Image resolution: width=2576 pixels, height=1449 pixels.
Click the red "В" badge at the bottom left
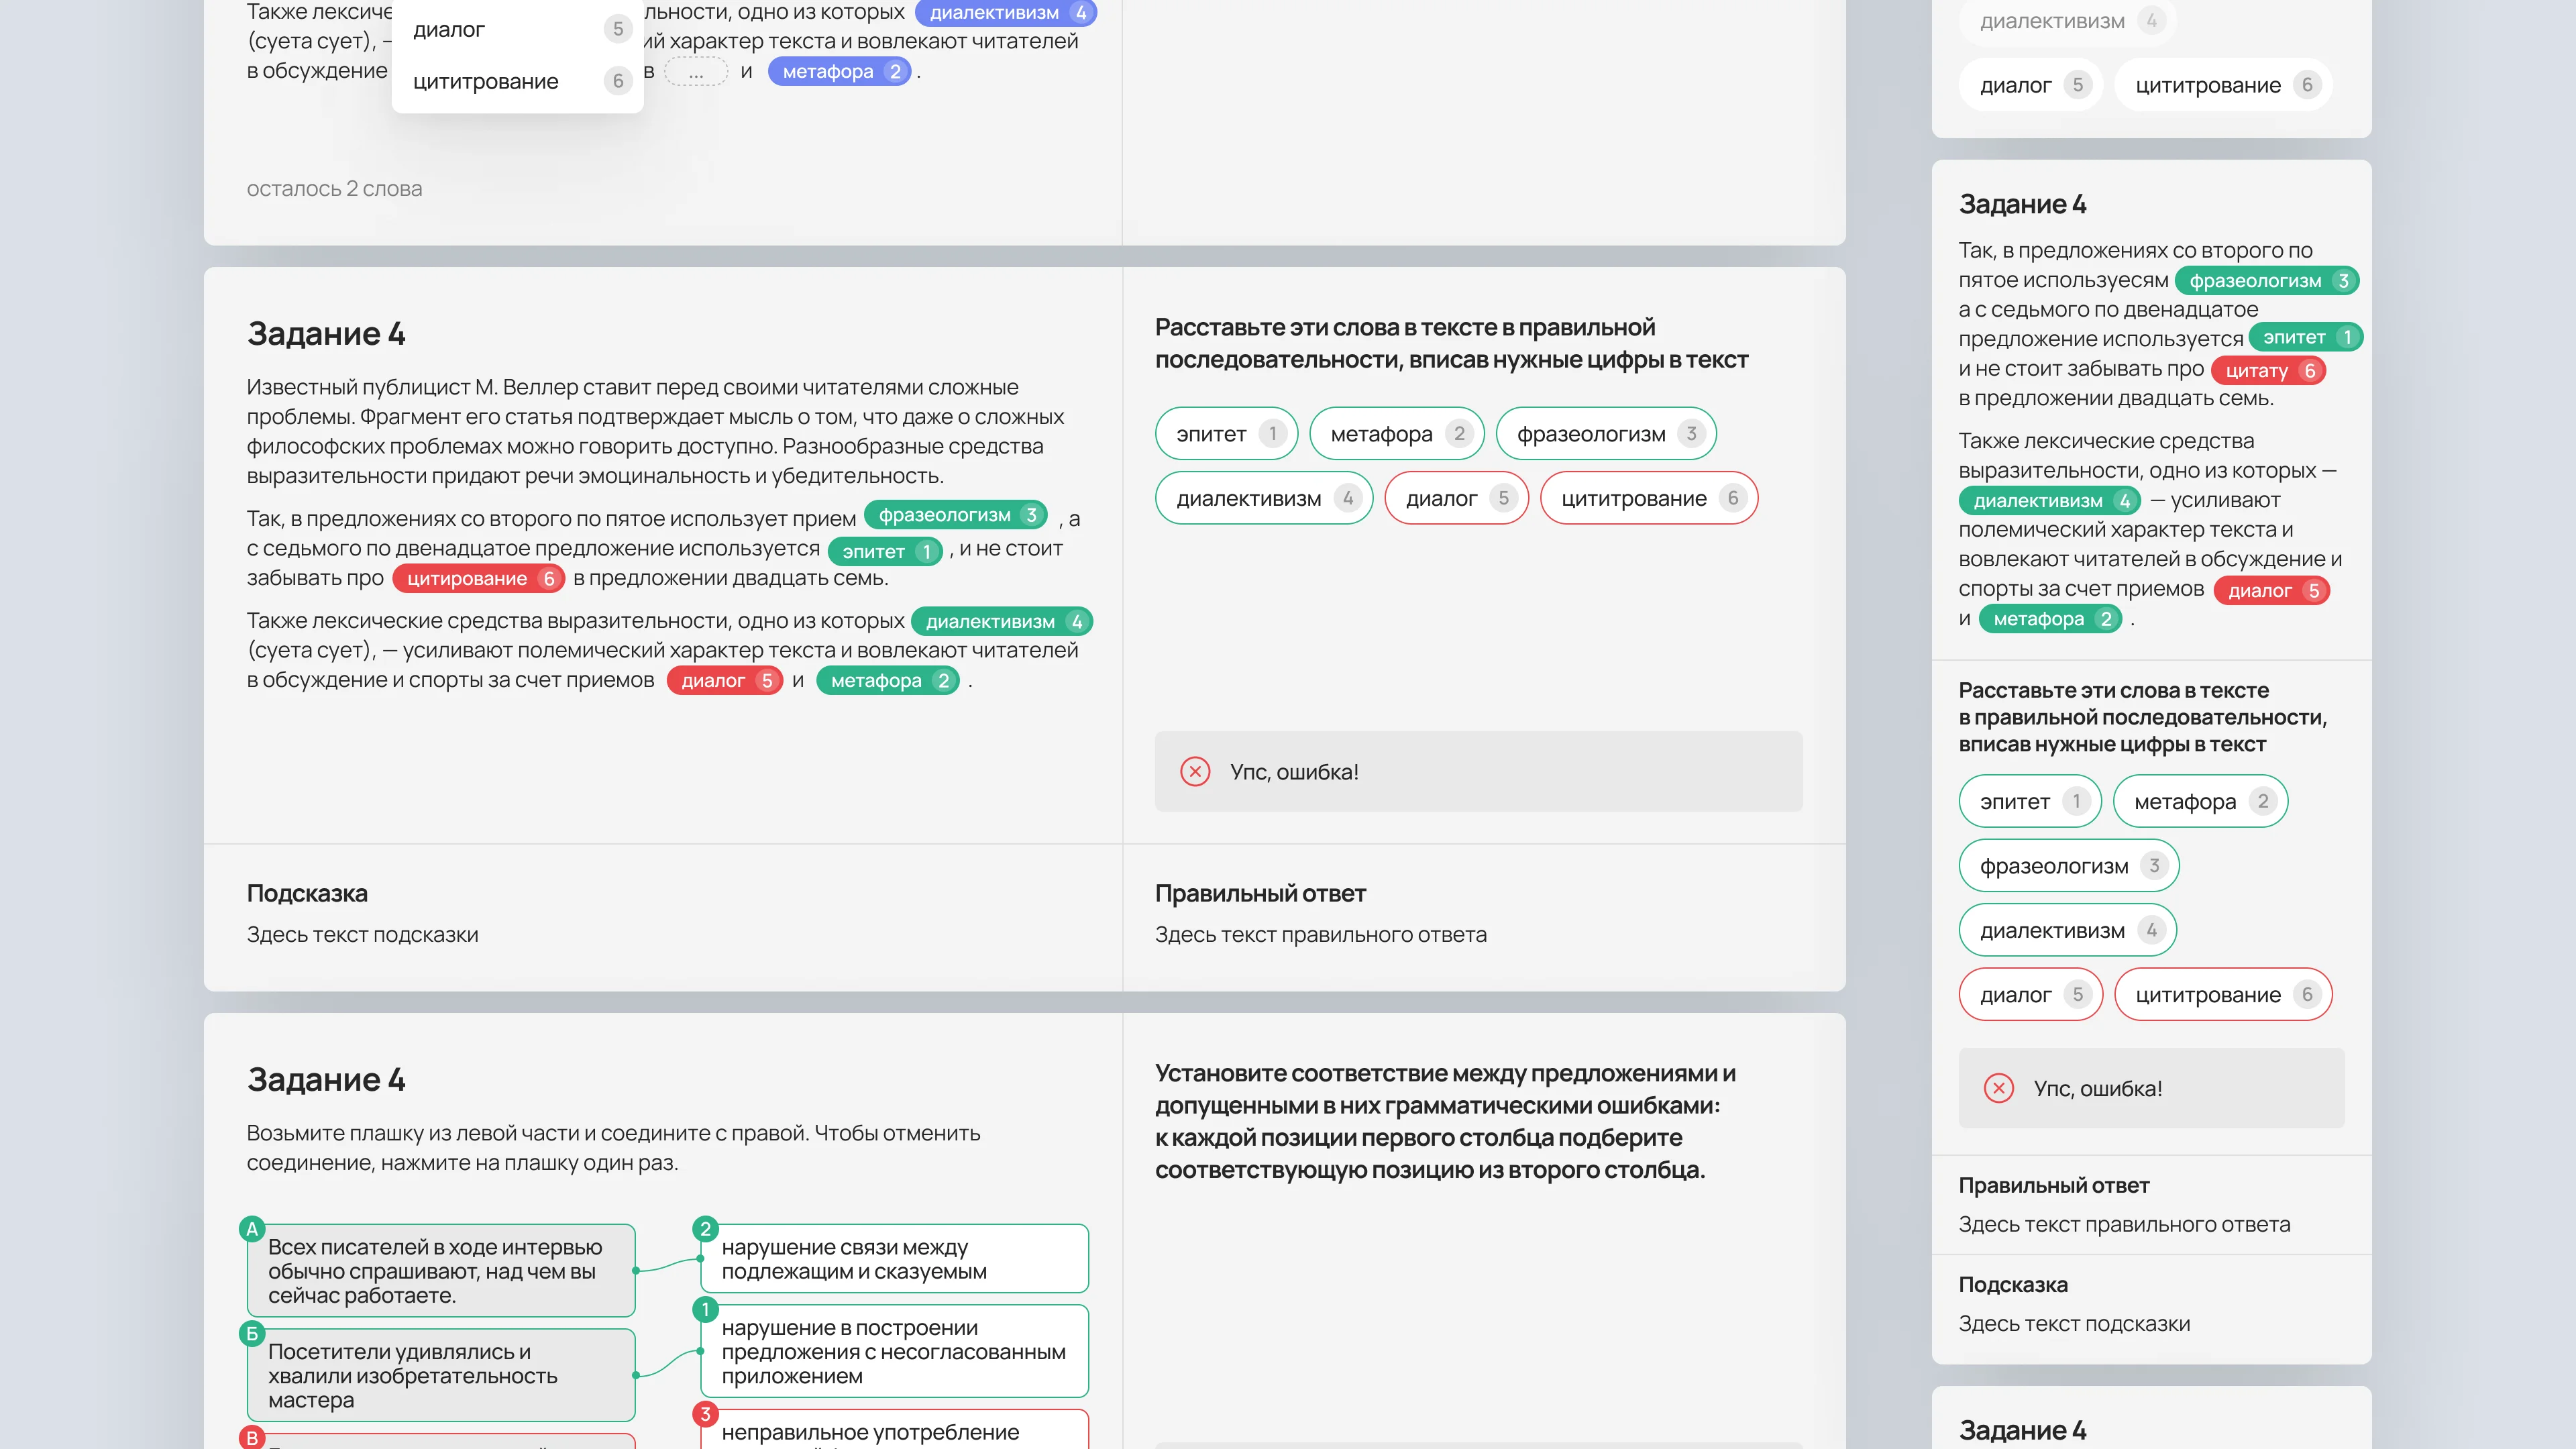252,1437
